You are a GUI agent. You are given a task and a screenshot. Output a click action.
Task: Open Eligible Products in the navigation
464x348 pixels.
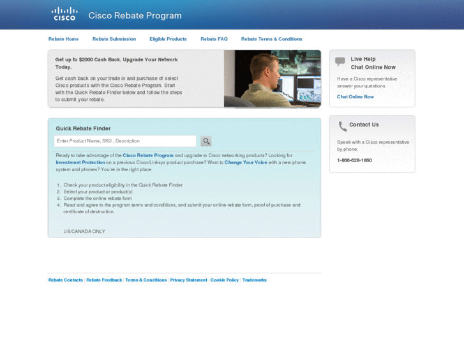168,39
